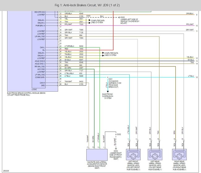The height and width of the screenshot is (173, 201).
Task: Click the 'RED 1640' wire label at pin 25
Action: tap(74, 49)
